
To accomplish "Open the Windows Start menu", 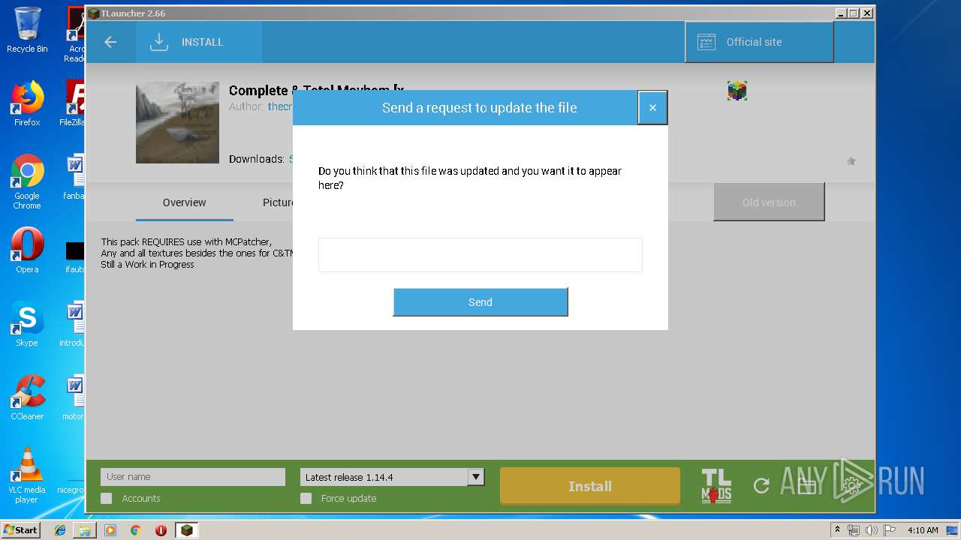I will pos(21,530).
